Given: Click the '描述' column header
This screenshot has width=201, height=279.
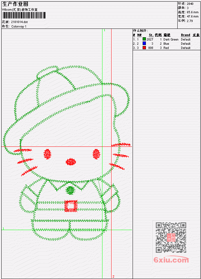Looking at the screenshot, I should click(x=167, y=35).
